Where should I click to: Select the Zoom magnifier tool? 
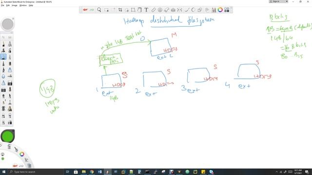point(99,10)
